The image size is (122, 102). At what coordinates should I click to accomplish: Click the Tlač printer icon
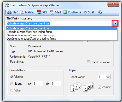click(9, 12)
